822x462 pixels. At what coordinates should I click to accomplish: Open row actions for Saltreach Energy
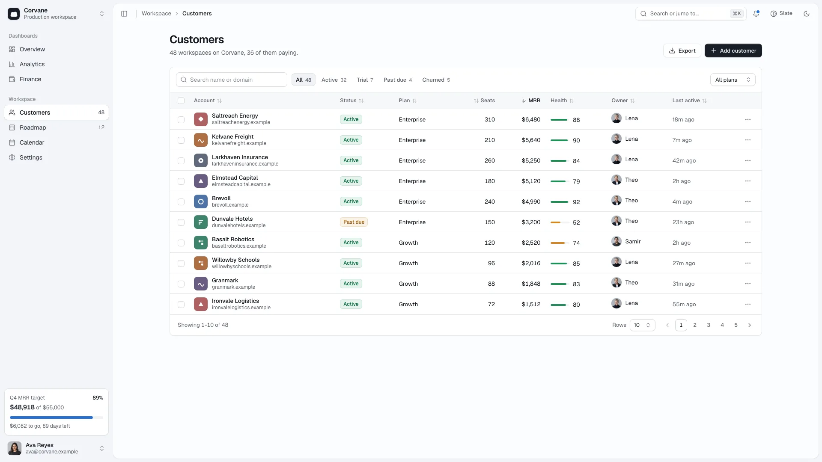[x=748, y=119]
